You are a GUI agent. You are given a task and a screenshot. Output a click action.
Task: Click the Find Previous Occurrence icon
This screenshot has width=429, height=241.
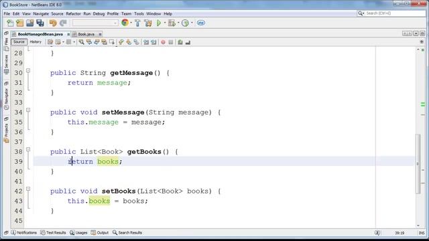coord(89,42)
